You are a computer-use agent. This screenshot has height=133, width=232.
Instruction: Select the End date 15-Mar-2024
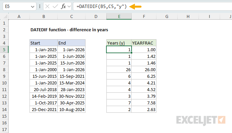72,83
